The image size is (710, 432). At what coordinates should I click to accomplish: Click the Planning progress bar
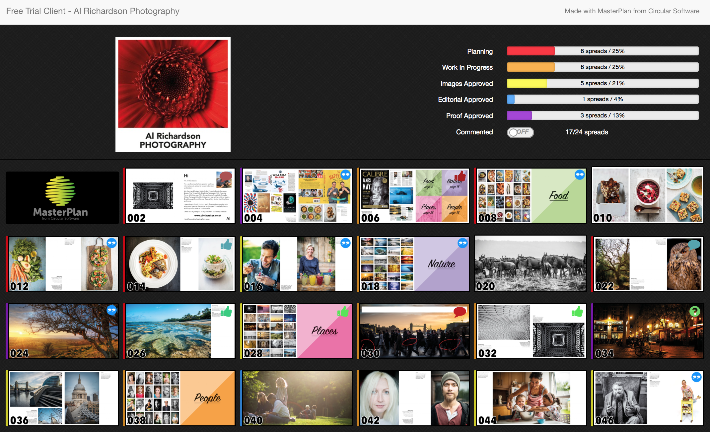(x=603, y=51)
